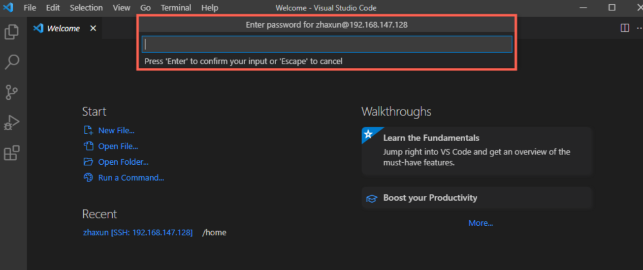Click the More... walkthroughs link
The height and width of the screenshot is (270, 643).
point(481,223)
